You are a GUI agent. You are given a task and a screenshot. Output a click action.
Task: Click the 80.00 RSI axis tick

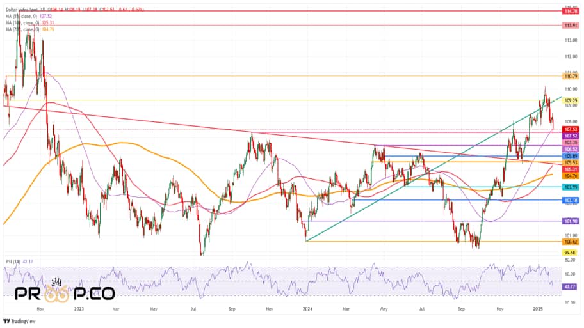click(570, 260)
